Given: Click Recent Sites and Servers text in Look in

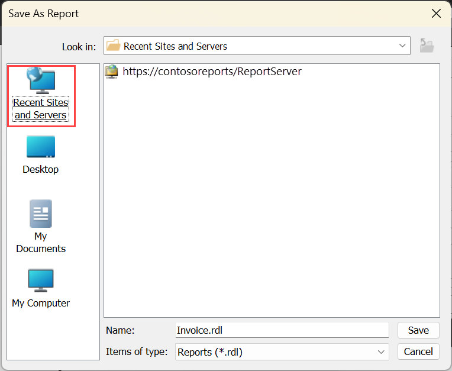Looking at the screenshot, I should point(175,46).
